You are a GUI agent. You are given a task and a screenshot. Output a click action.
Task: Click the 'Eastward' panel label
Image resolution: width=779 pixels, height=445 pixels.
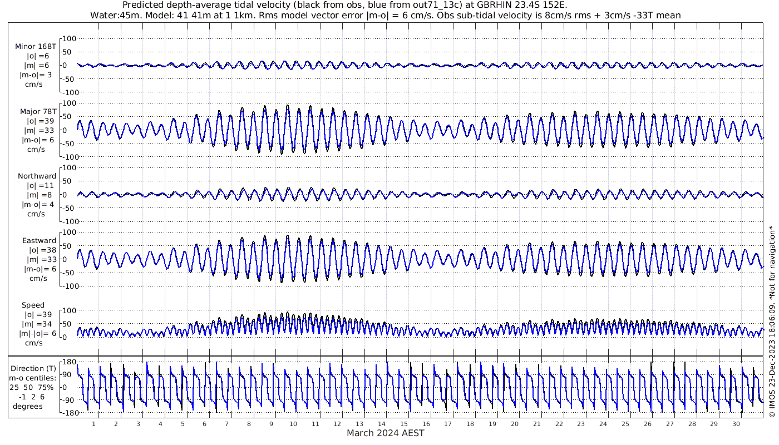(x=39, y=241)
